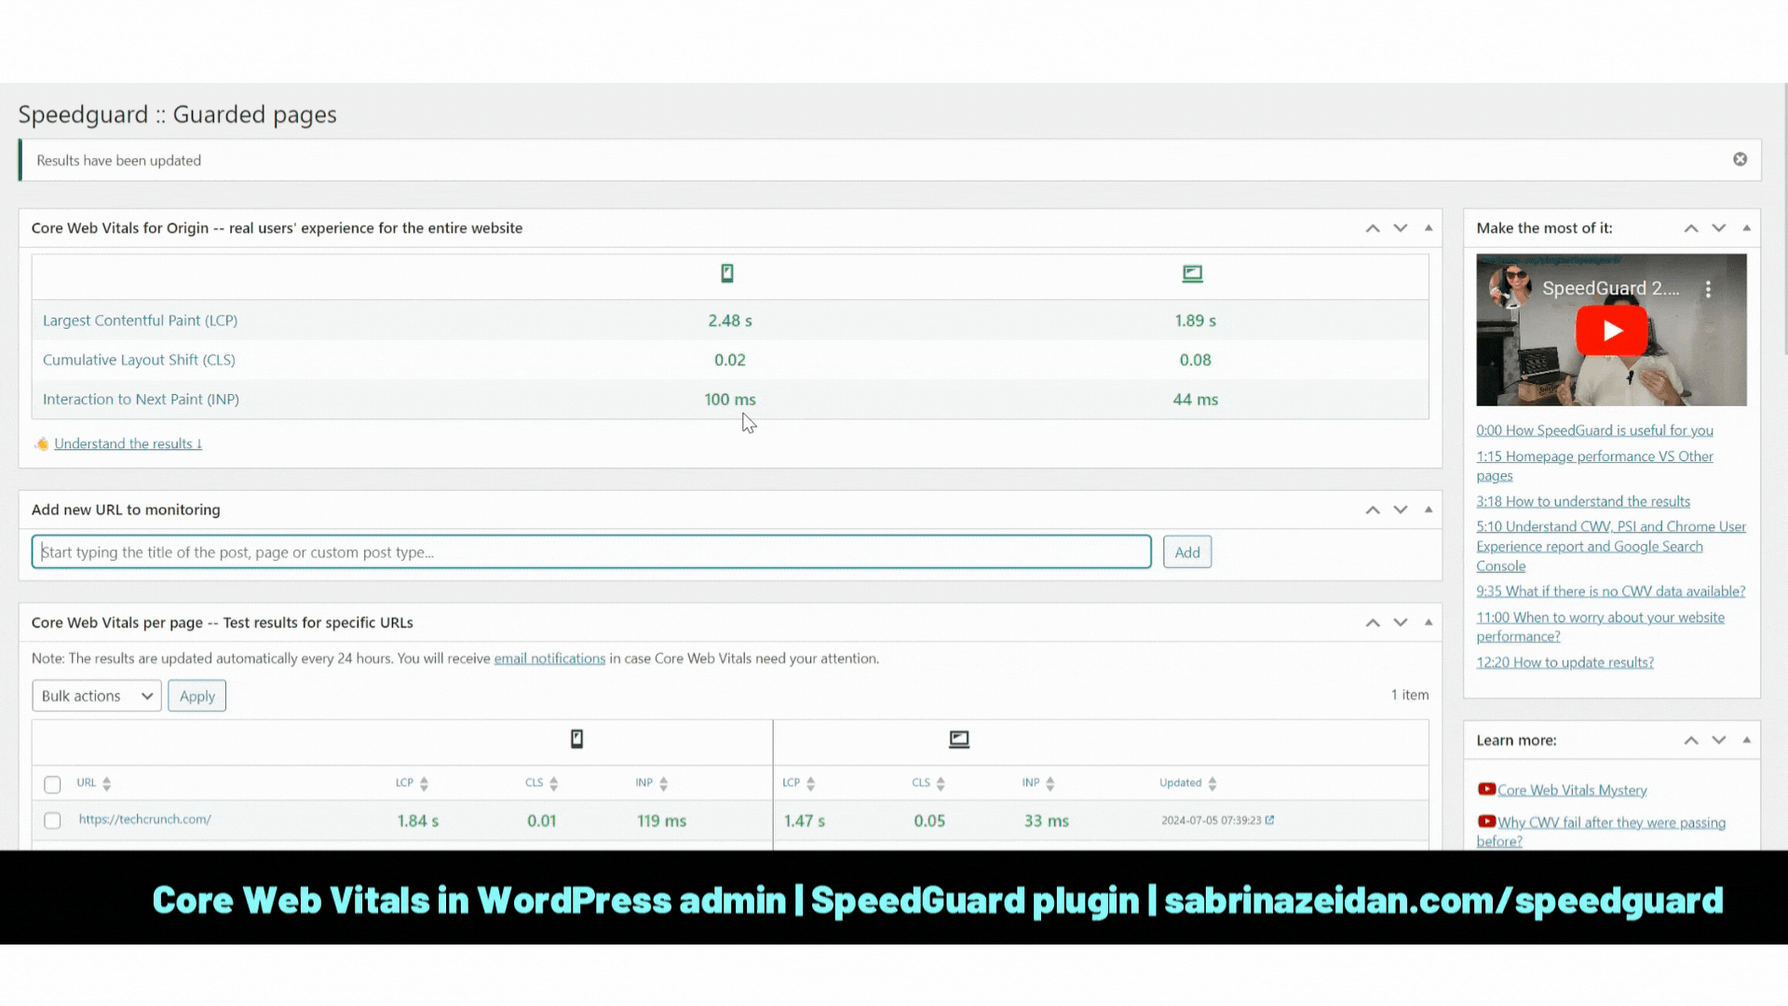Select the Core Web Vitals Mystery video link

click(x=1572, y=790)
